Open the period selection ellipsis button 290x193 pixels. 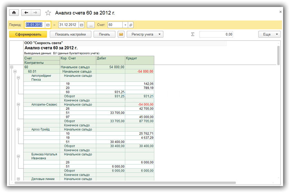coord(91,25)
